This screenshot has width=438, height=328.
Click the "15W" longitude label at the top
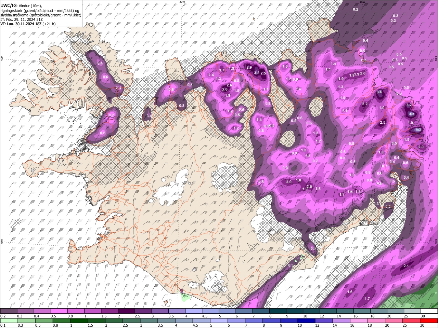[x=362, y=2]
